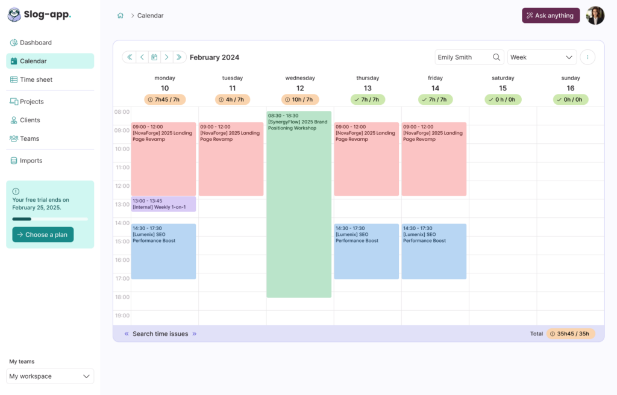Click the home icon in the breadcrumb

tap(121, 16)
